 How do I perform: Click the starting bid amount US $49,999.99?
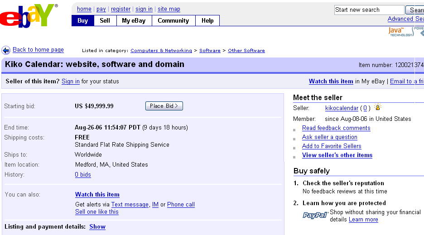click(94, 106)
